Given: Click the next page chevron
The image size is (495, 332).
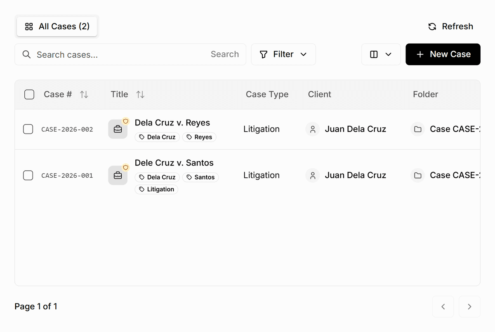Looking at the screenshot, I should (x=469, y=306).
